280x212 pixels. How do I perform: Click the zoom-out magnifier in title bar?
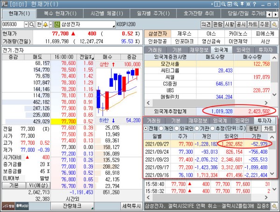click(x=224, y=4)
